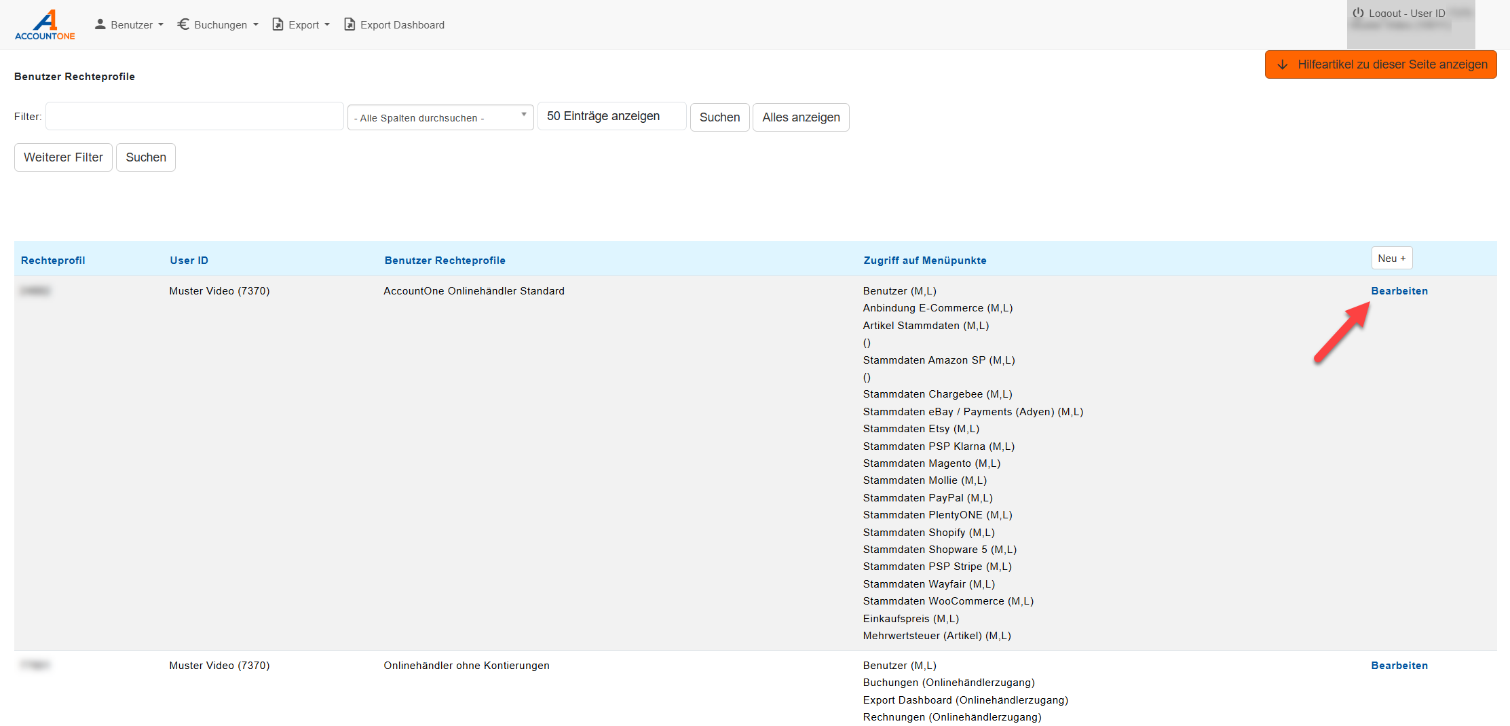This screenshot has height=726, width=1510.
Task: Click 'Mehrwertsteuer (Artikel) (M,L)' entry
Action: pyautogui.click(x=937, y=636)
